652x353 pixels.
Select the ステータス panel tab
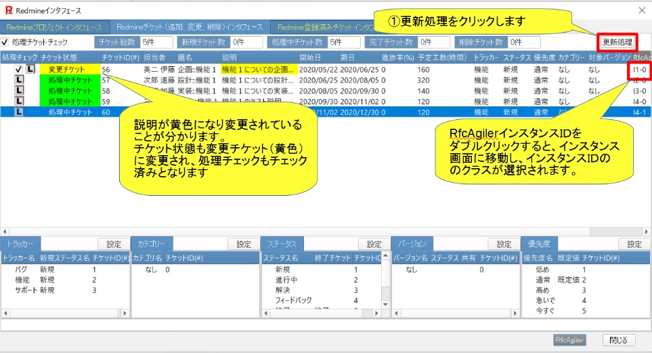282,243
